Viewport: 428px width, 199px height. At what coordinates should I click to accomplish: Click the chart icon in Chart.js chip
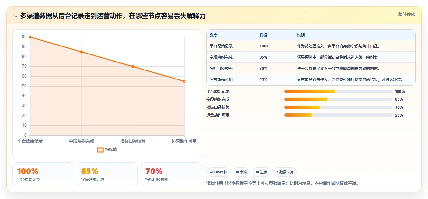[x=211, y=172]
